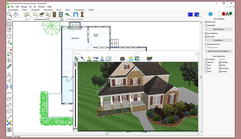Switch to helicopter fly-around mode
This screenshot has width=241, height=139.
96,59
